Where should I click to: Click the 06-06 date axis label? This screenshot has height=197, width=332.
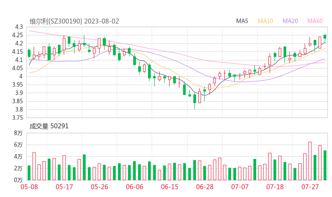pyautogui.click(x=135, y=187)
